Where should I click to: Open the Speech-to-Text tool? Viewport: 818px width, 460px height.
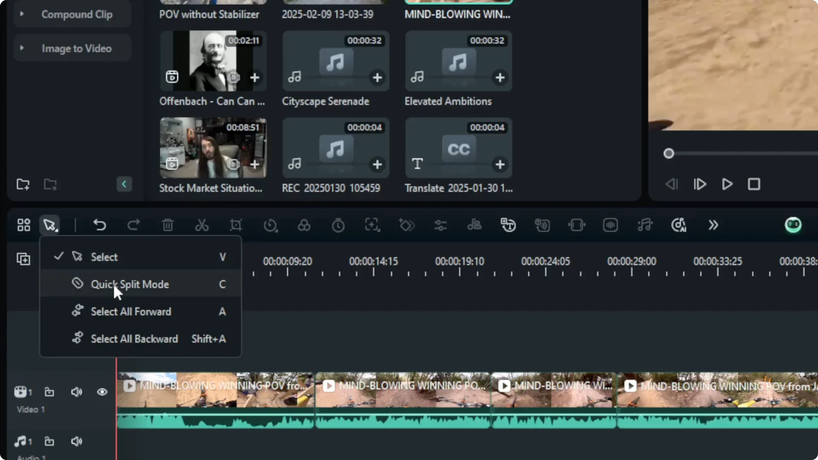point(508,225)
